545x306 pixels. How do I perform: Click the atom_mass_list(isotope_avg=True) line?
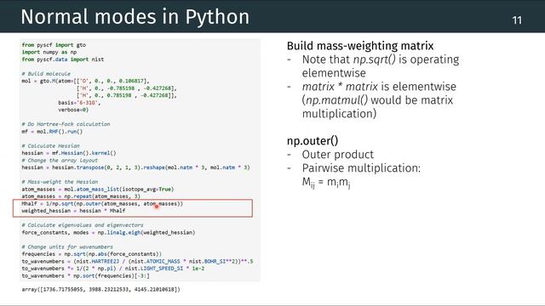tap(98, 189)
